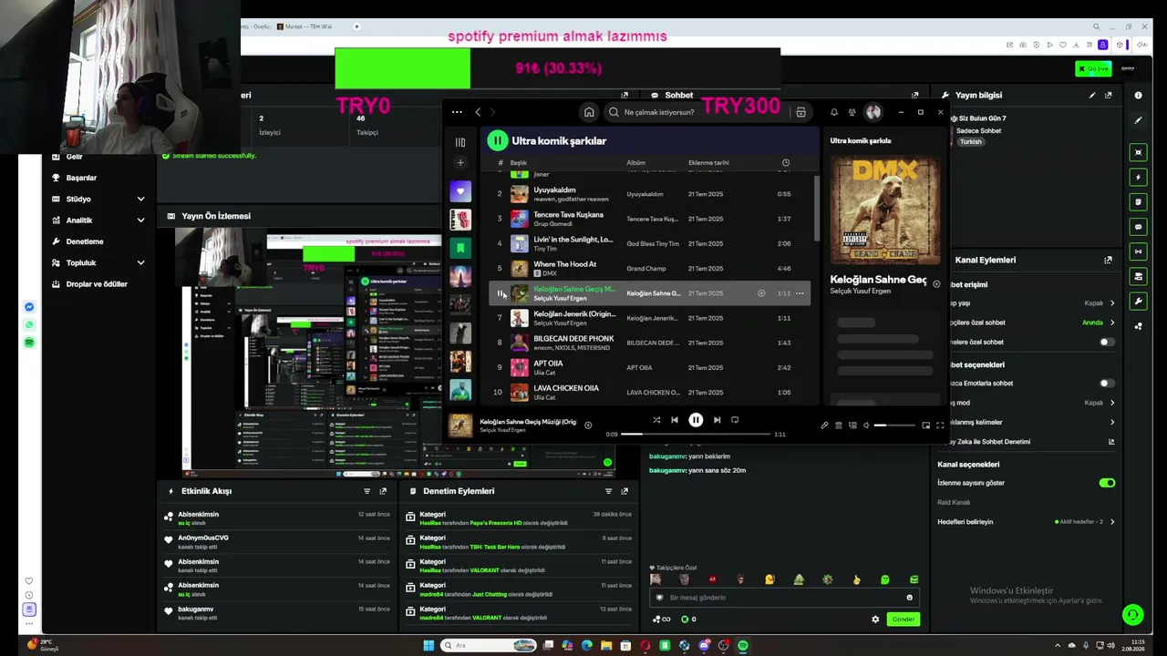Screen dimensions: 1167x656
Task: Expand the Analitik sidebar section
Action: point(140,220)
